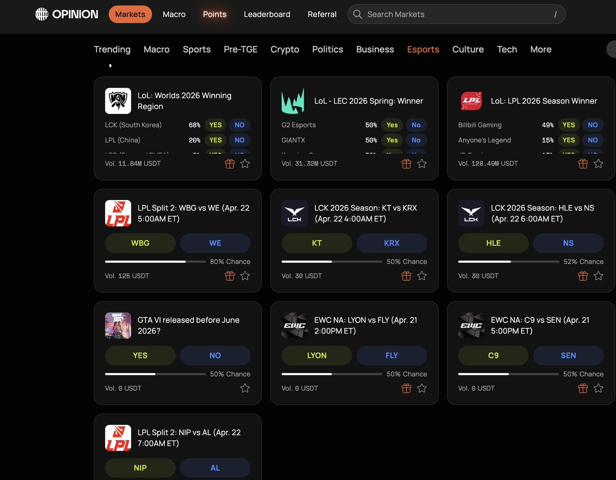The image size is (616, 480).
Task: Select the Trending category tab
Action: pyautogui.click(x=112, y=49)
